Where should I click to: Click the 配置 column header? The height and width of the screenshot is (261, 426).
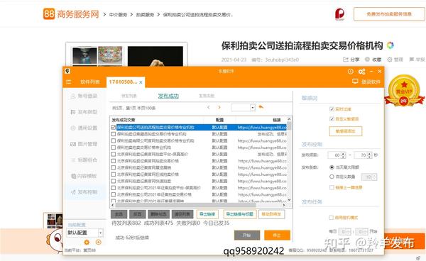pos(219,120)
